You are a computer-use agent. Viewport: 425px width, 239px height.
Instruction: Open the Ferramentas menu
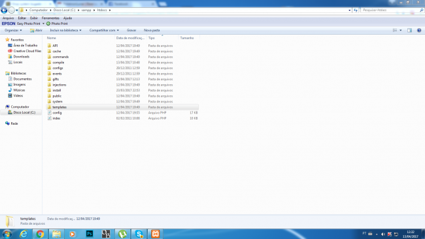coord(50,18)
